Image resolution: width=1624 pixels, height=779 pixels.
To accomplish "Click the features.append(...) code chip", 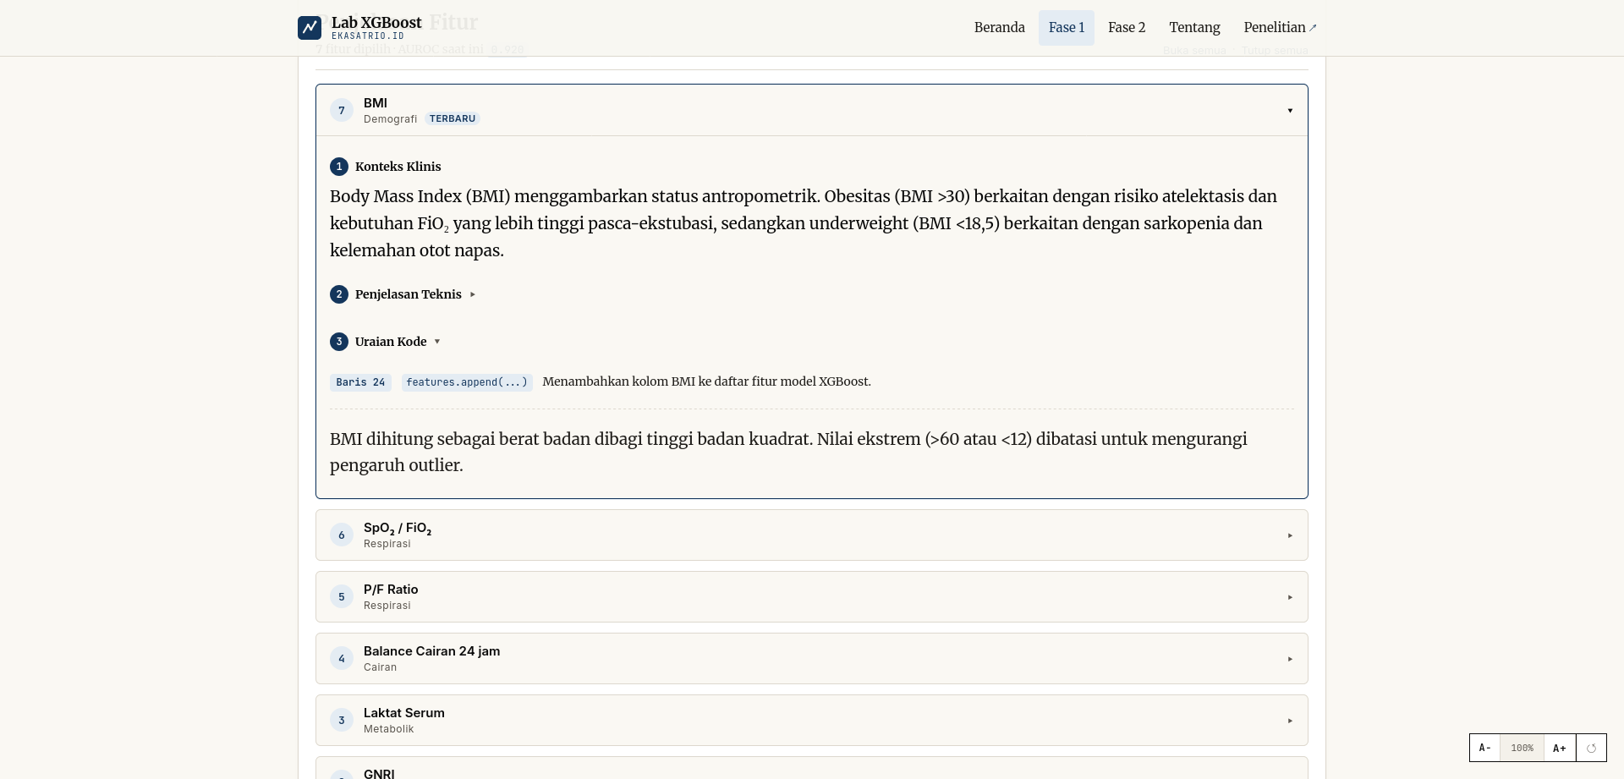I will (x=467, y=382).
